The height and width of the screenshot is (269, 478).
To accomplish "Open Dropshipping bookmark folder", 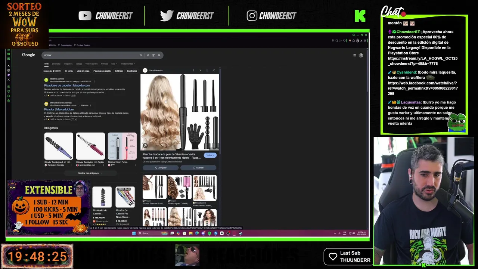I will click(x=65, y=45).
